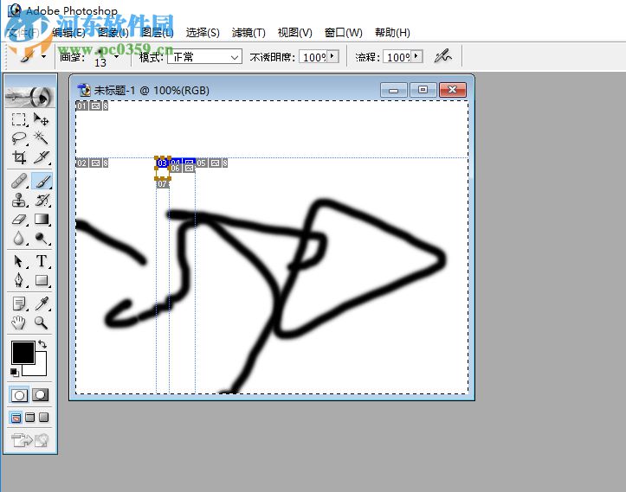The width and height of the screenshot is (626, 492).
Task: Open the 编辑(E) menu
Action: [x=68, y=33]
